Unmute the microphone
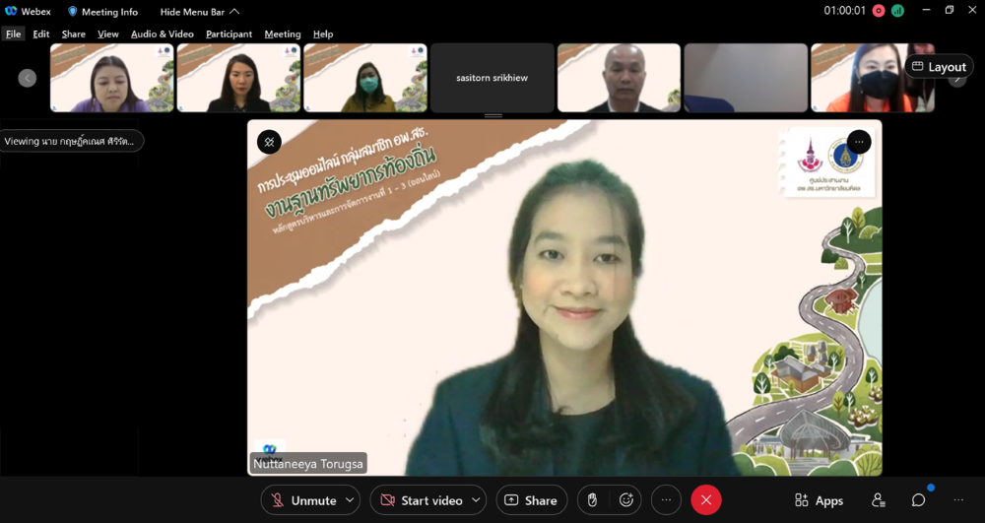The image size is (985, 523). (x=302, y=500)
